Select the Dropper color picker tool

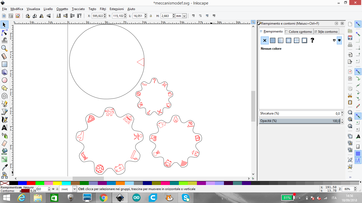[x=4, y=167]
